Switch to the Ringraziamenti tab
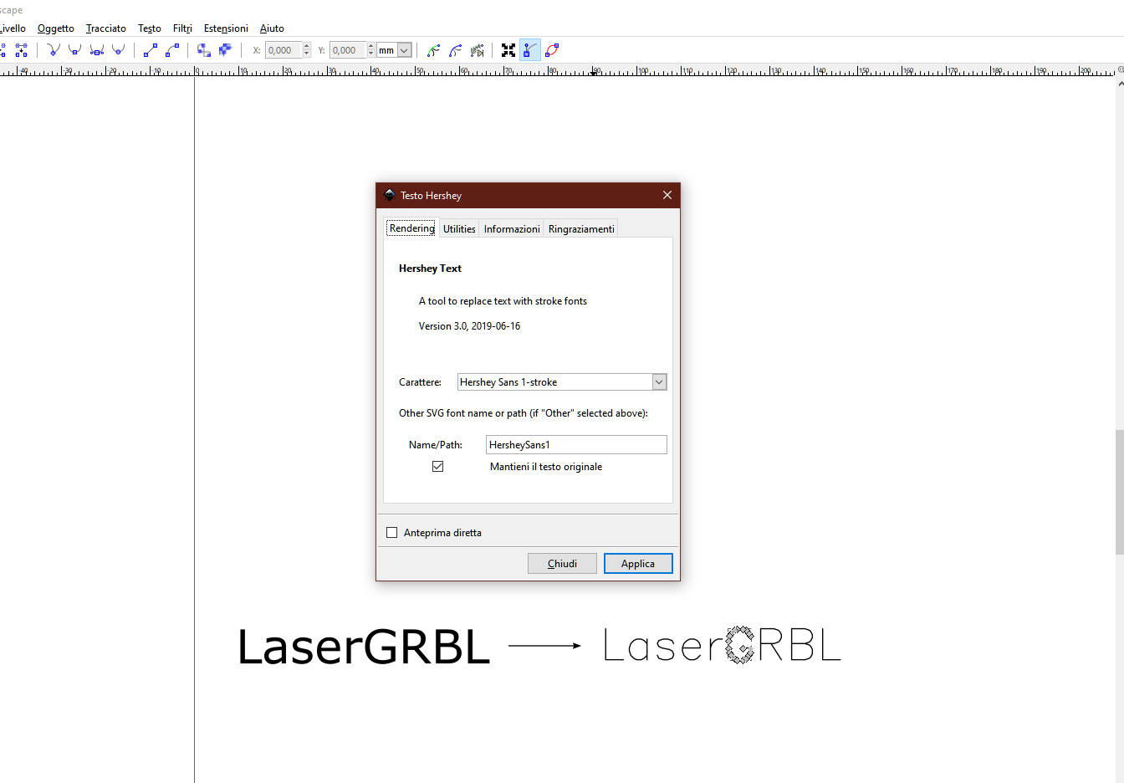 click(581, 229)
